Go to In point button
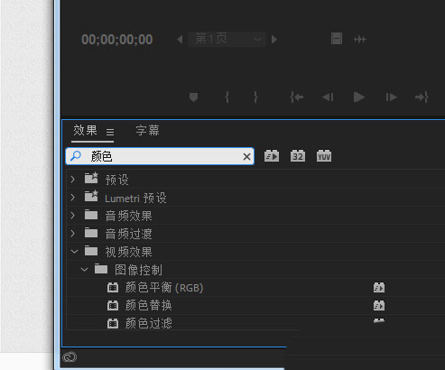Image resolution: width=445 pixels, height=370 pixels. click(297, 97)
